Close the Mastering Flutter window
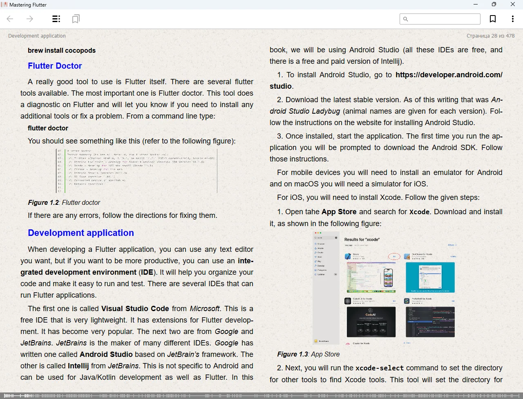The height and width of the screenshot is (399, 523). [513, 4]
